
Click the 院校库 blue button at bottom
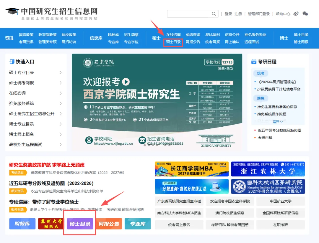point(22,224)
